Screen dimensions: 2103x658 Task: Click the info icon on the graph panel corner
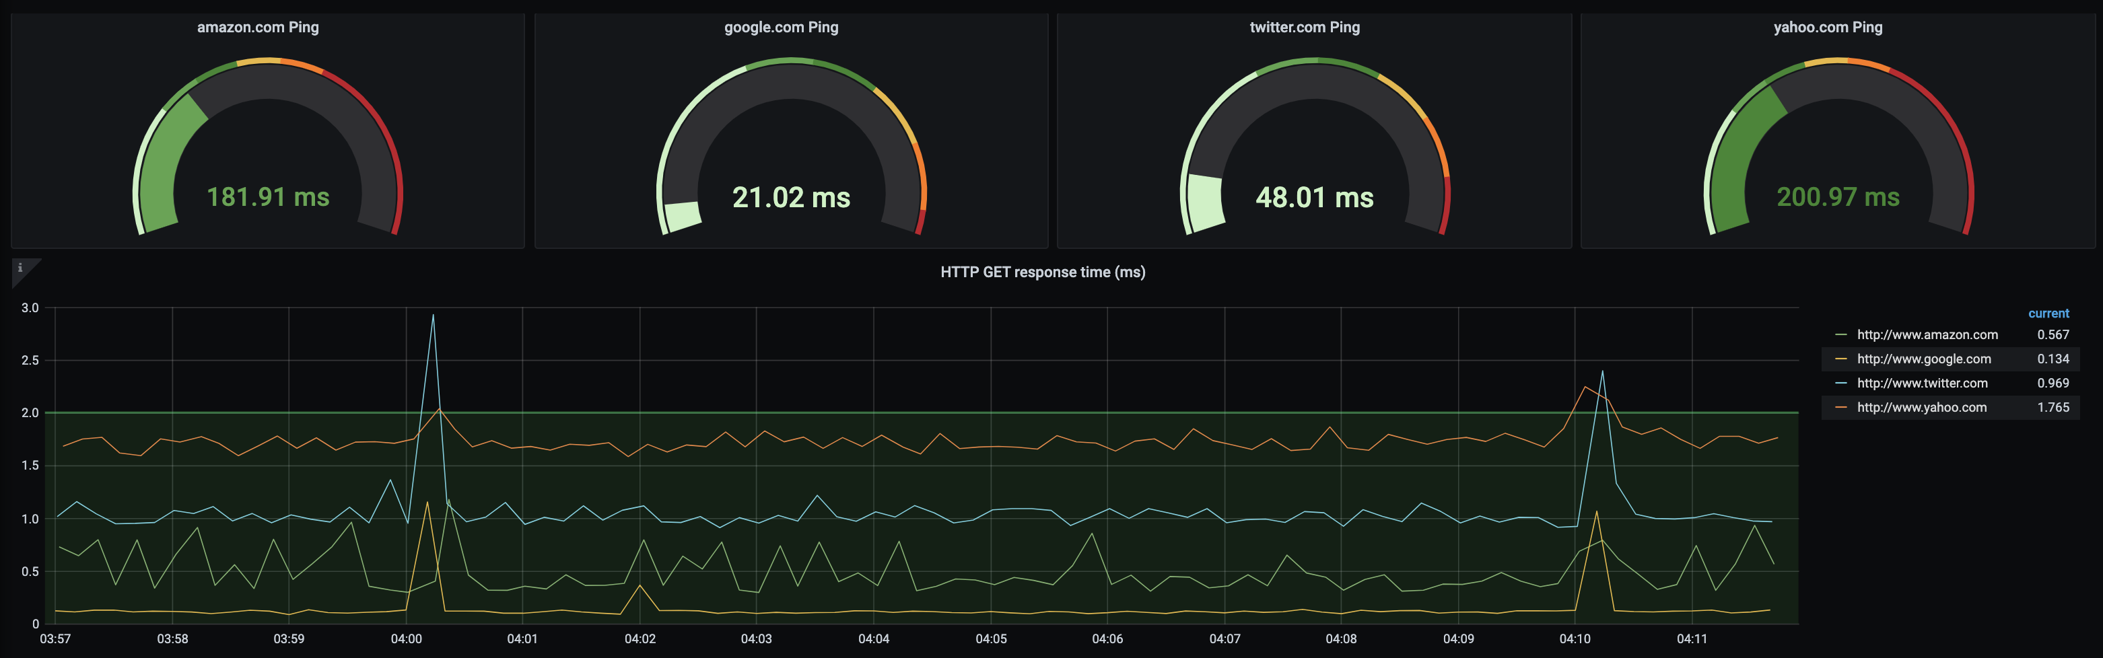(x=20, y=268)
